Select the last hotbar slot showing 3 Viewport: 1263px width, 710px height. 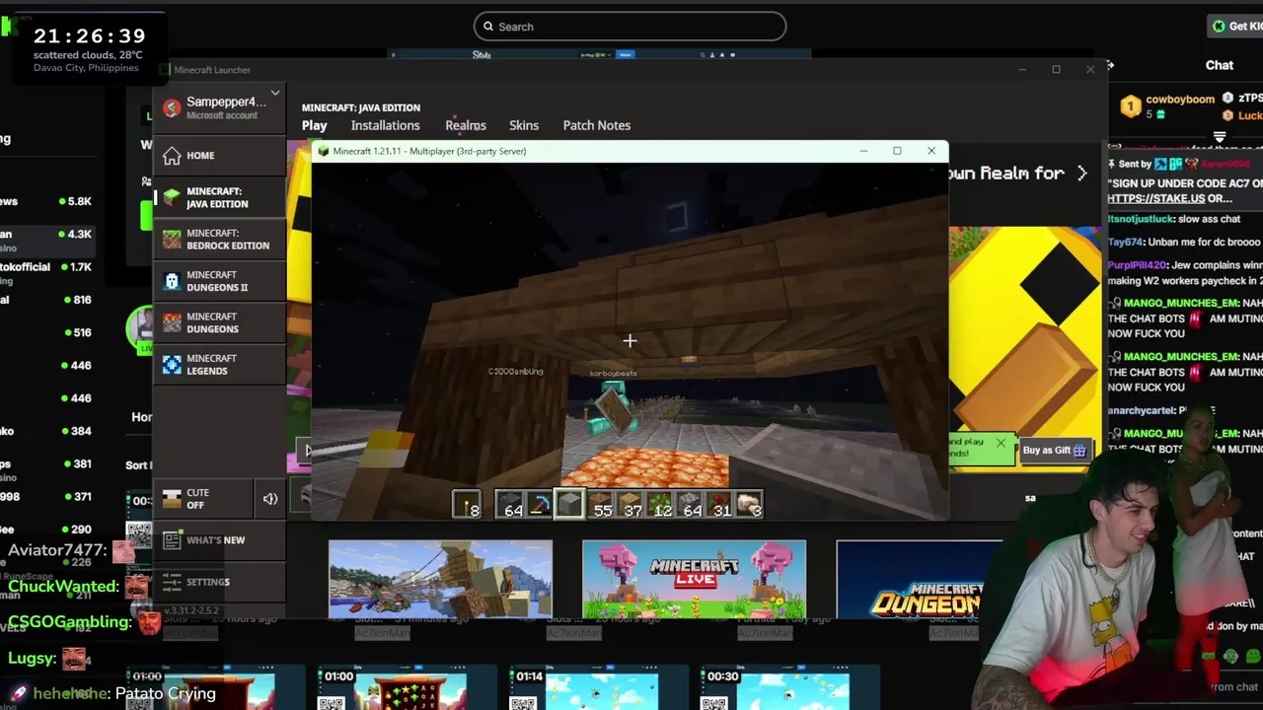coord(748,504)
